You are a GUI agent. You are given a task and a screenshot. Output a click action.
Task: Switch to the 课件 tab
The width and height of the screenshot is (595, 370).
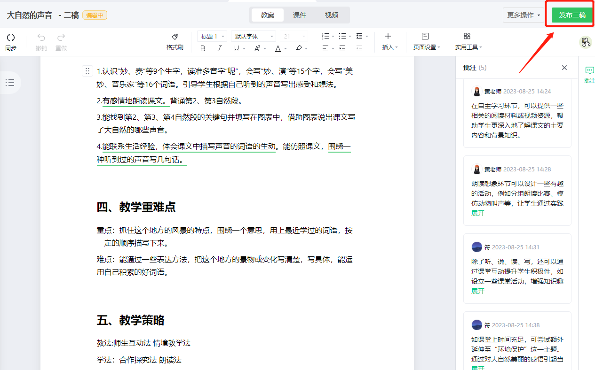pos(300,15)
